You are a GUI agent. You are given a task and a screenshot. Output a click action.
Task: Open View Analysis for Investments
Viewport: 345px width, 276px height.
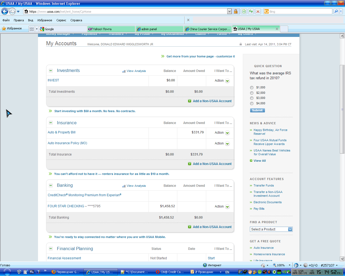click(134, 71)
